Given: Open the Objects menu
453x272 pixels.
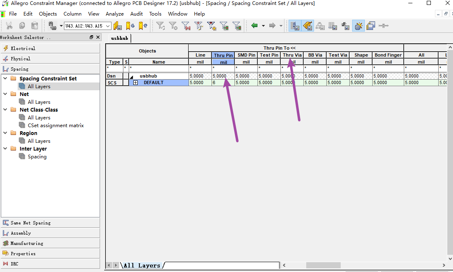Looking at the screenshot, I should coord(48,14).
